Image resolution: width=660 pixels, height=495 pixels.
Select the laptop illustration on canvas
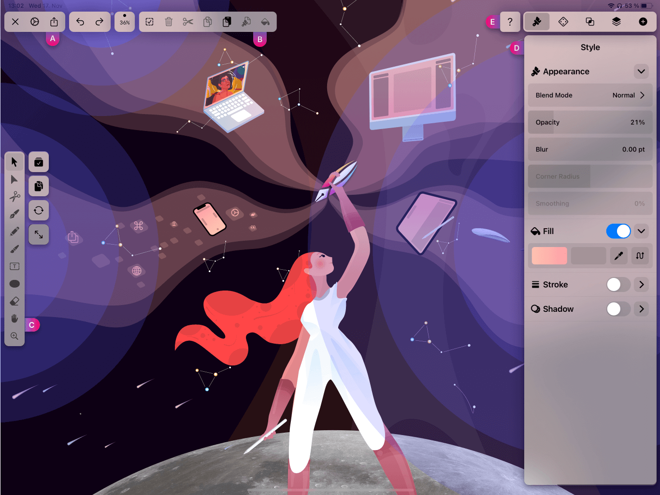coord(233,97)
